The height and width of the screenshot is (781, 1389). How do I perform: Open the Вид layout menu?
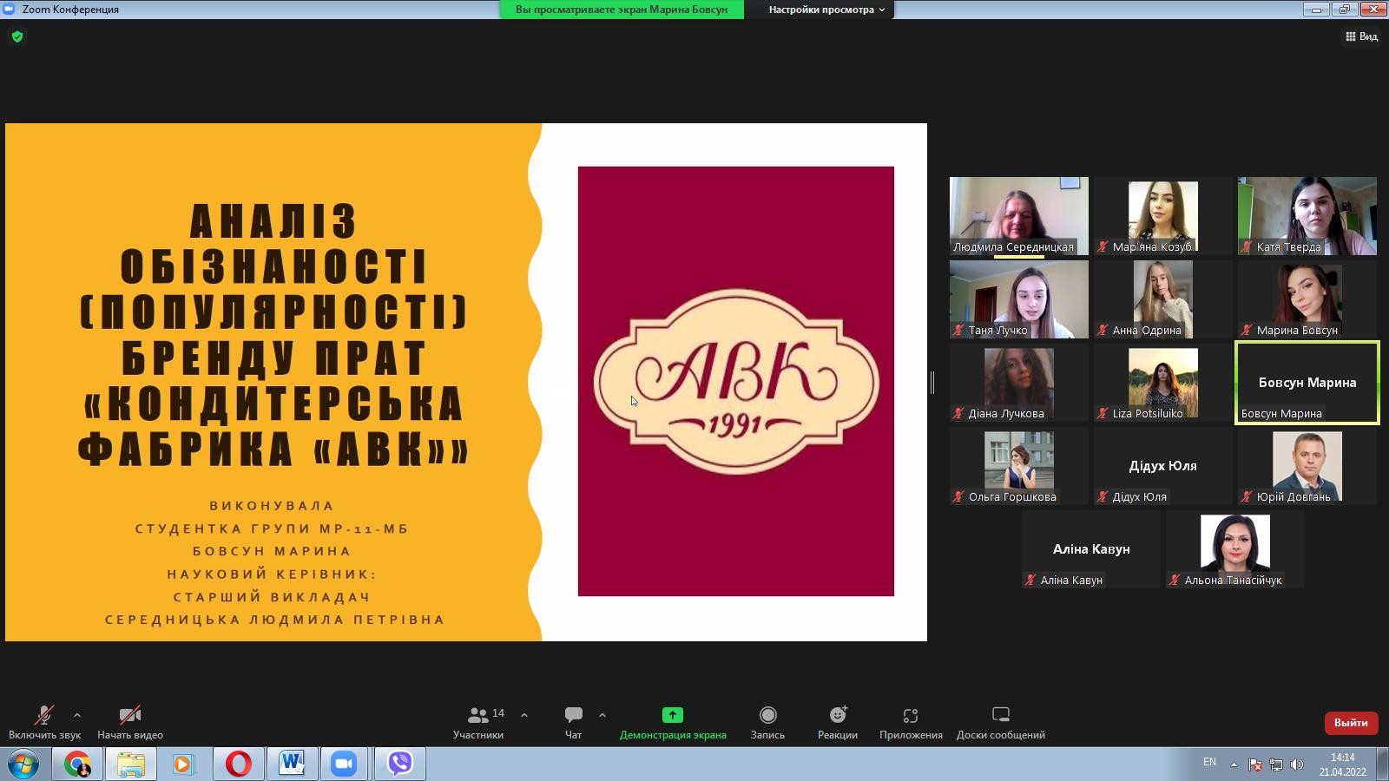pos(1361,36)
